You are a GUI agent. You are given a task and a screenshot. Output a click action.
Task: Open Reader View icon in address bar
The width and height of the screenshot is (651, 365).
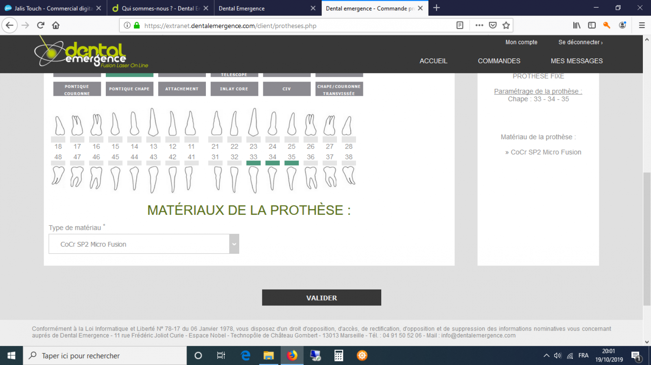click(x=460, y=25)
